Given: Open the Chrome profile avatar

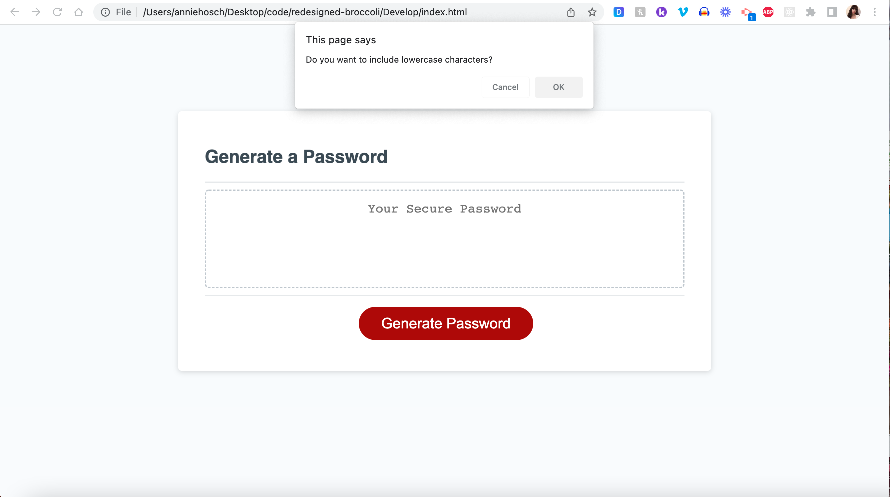Looking at the screenshot, I should click(x=853, y=12).
